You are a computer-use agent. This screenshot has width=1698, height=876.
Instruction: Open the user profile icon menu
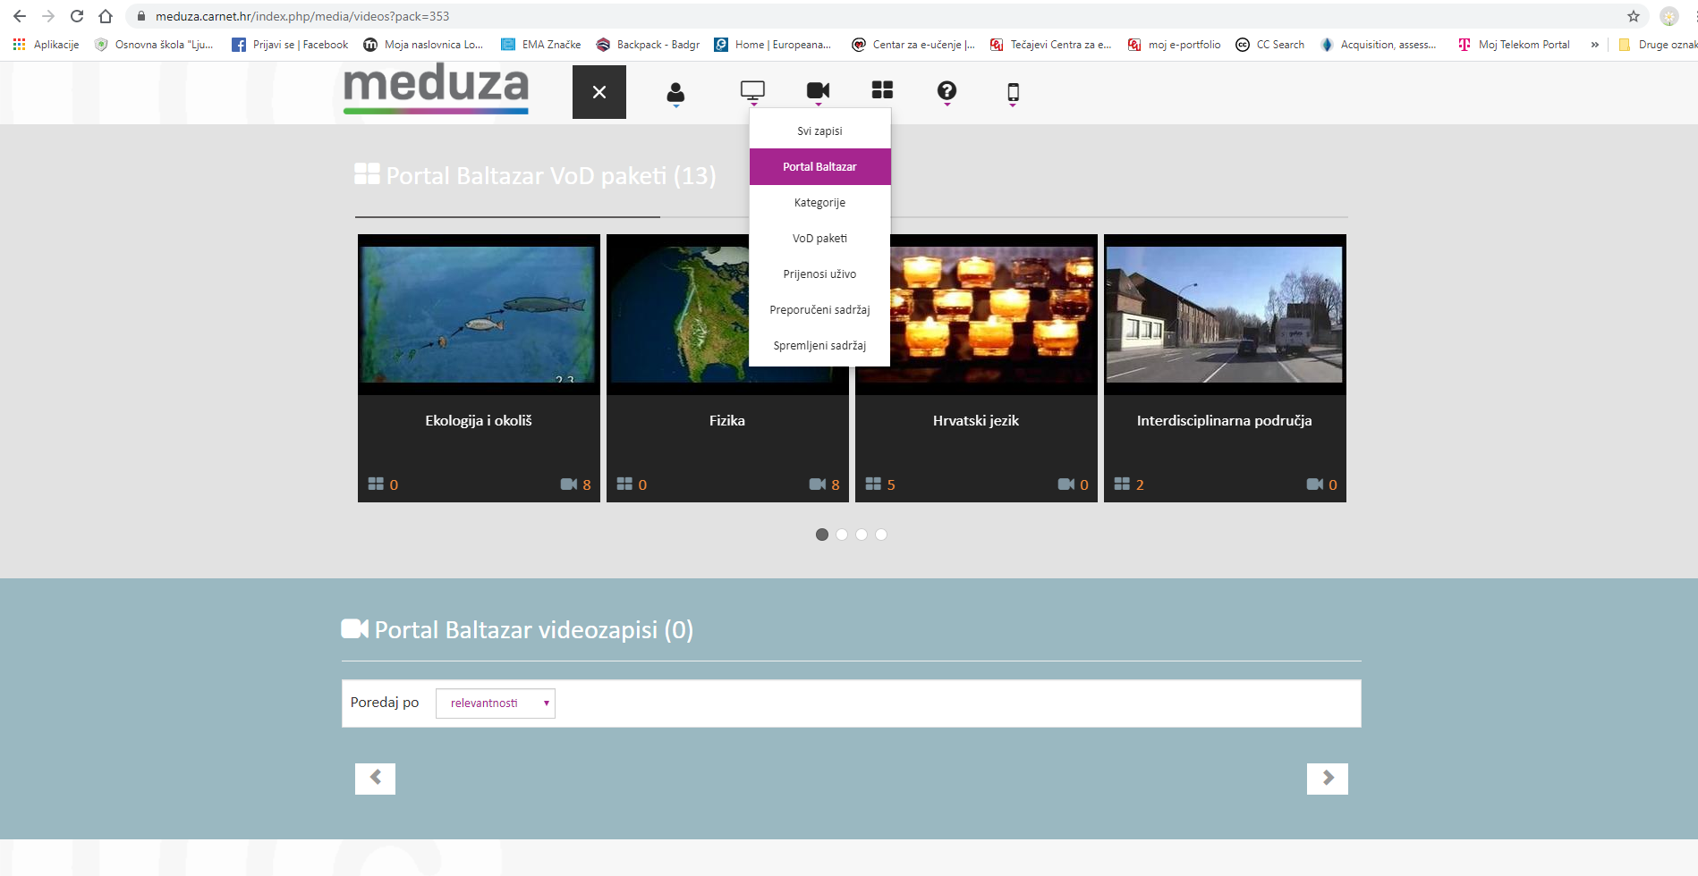[675, 92]
